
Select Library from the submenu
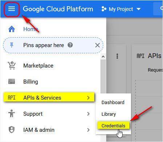tap(109, 114)
